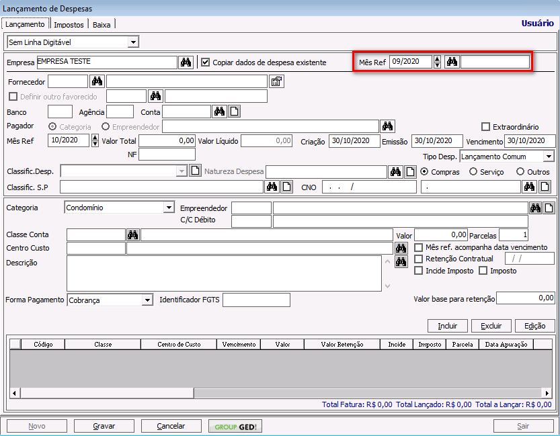Focus the Banco code field
Screen dimensions: 560x436
click(x=60, y=112)
